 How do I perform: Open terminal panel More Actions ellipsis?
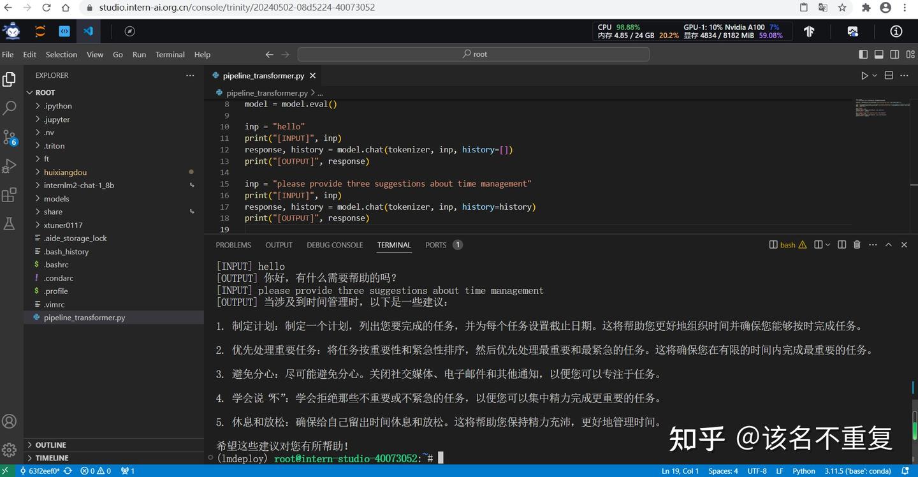point(873,245)
